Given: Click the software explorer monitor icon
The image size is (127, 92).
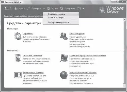Looking at the screenshot, I should (64, 58).
